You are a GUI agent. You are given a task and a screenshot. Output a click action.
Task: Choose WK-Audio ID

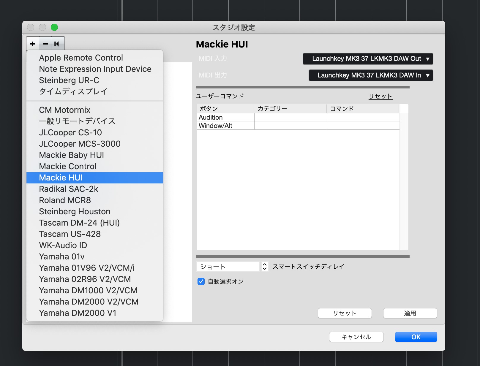pyautogui.click(x=95, y=245)
